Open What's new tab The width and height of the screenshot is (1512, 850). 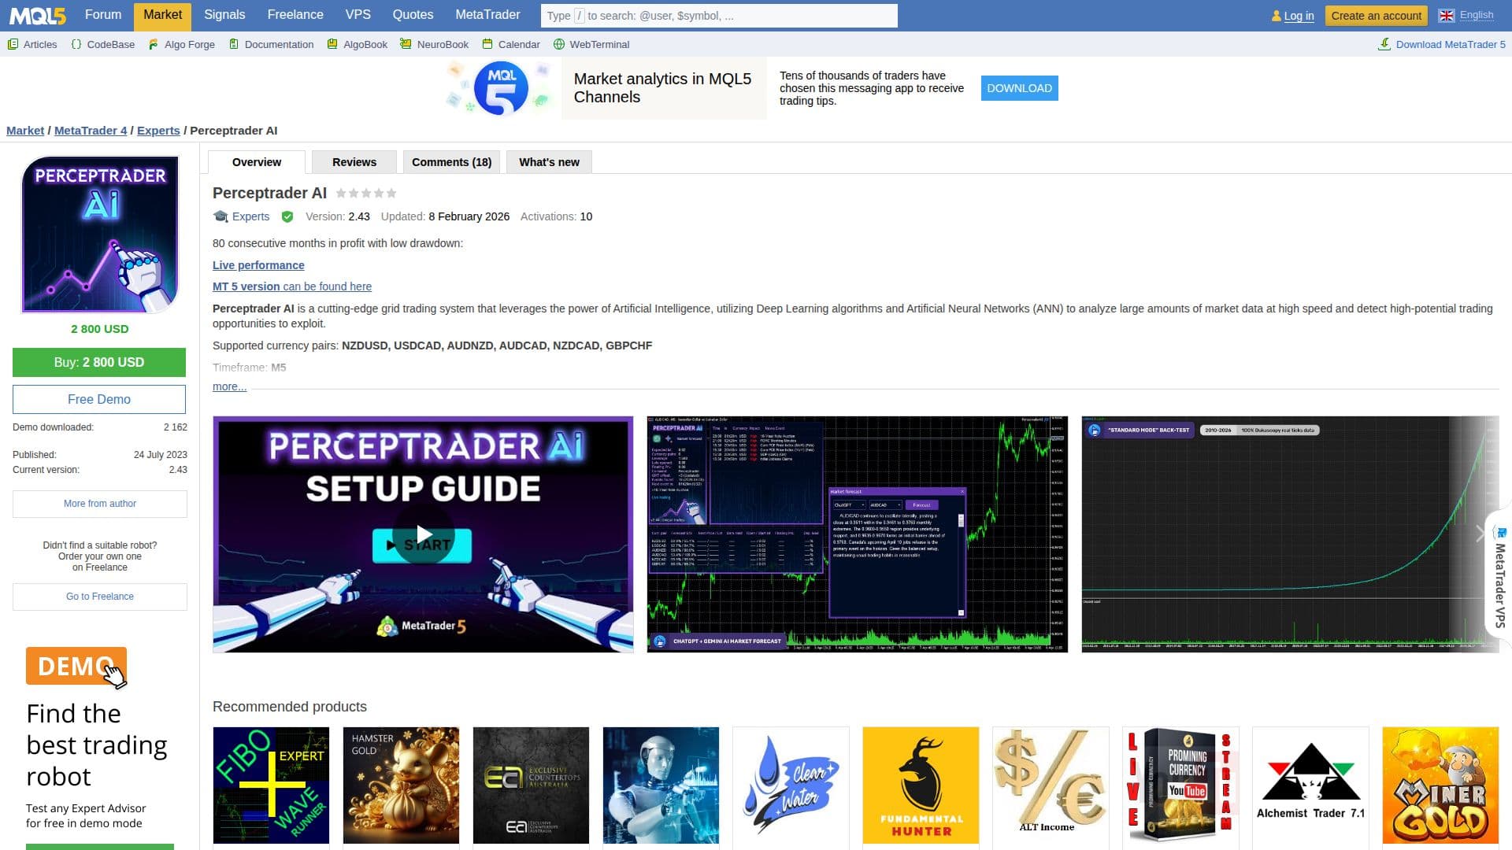(x=549, y=162)
